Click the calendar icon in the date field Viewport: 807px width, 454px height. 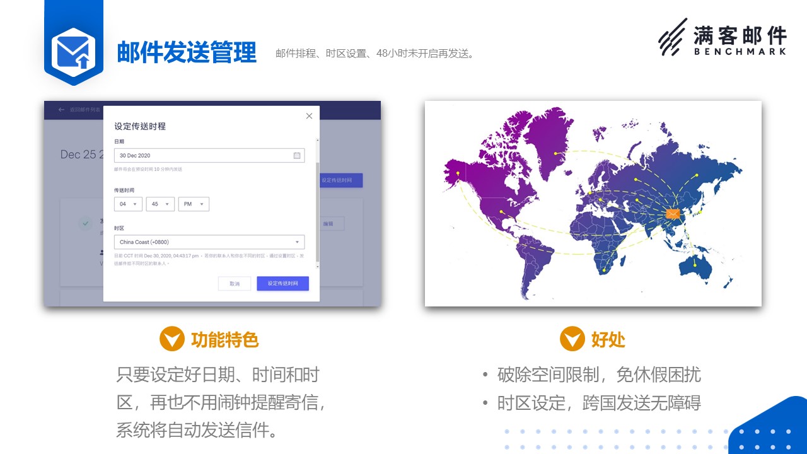tap(297, 156)
